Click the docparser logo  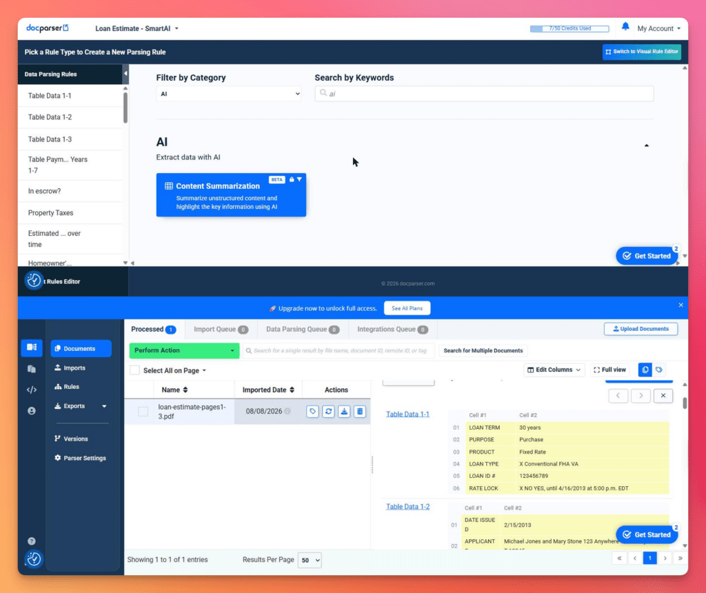pyautogui.click(x=48, y=28)
